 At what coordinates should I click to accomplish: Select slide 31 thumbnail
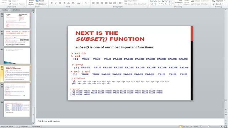click(17, 20)
